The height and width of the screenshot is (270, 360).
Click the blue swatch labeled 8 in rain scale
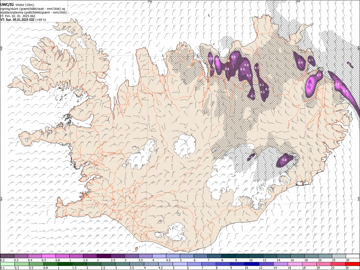(223, 264)
